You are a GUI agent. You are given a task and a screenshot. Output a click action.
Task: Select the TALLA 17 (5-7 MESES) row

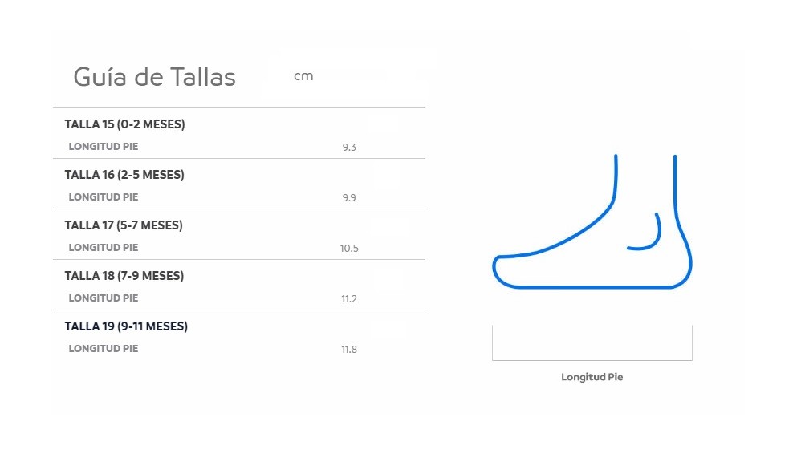click(x=239, y=234)
